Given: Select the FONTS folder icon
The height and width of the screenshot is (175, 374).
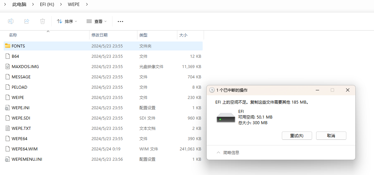Looking at the screenshot, I should coord(8,46).
